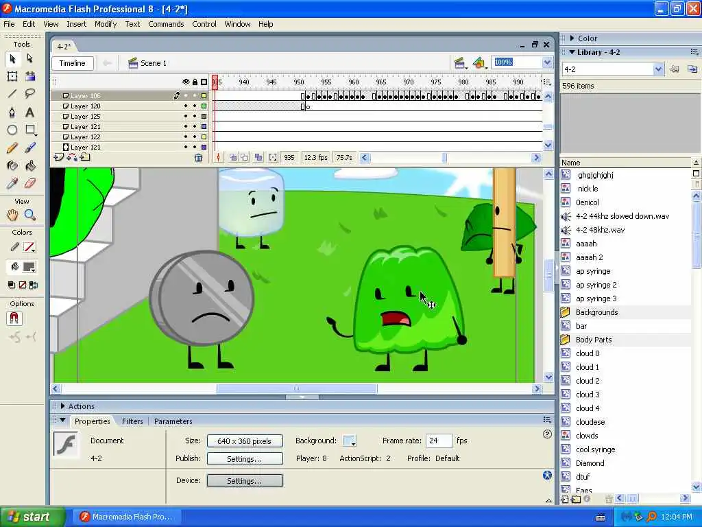702x527 pixels.
Task: Select the Paint Bucket tool
Action: tap(30, 166)
